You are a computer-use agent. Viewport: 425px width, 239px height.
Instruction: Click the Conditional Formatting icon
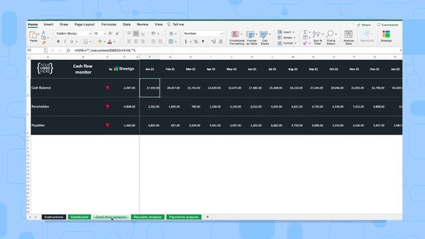coord(235,35)
